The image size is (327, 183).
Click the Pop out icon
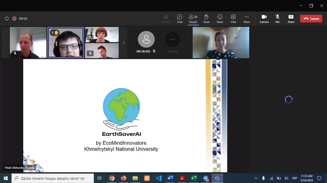pos(166,19)
